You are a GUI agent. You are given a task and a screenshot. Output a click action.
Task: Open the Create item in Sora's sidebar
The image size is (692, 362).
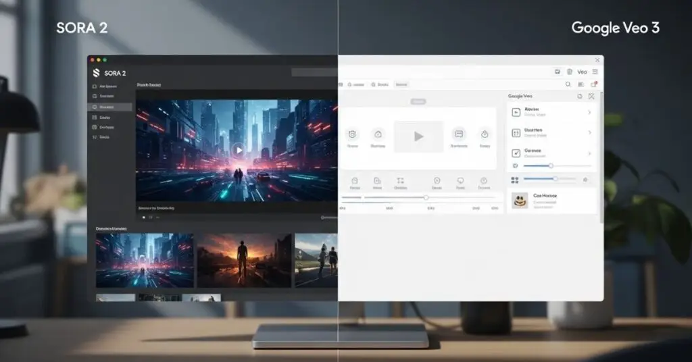click(x=101, y=118)
